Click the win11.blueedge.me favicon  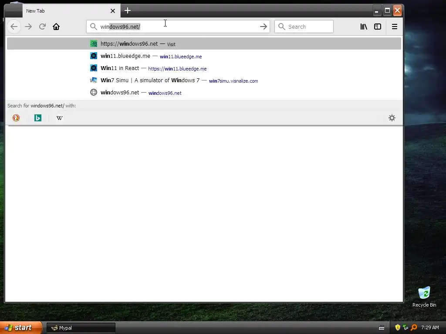point(94,56)
